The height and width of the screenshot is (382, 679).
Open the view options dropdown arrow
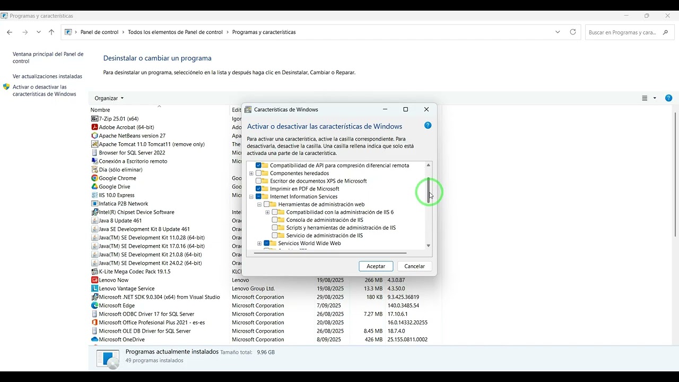[655, 98]
